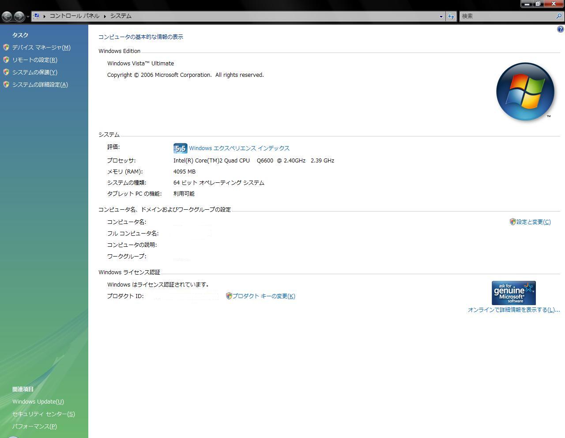The height and width of the screenshot is (438, 565).
Task: Go back with the Back arrow button
Action: pos(7,17)
